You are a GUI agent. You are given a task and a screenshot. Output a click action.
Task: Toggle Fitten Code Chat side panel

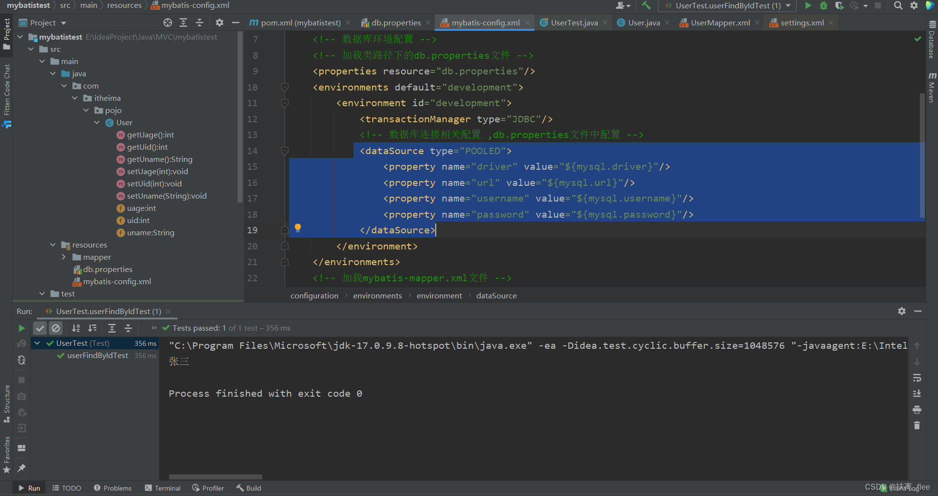click(x=6, y=96)
